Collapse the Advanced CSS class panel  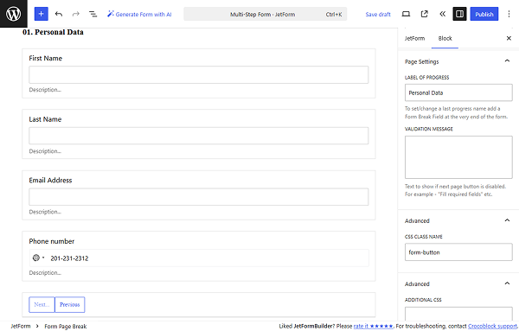458,220
